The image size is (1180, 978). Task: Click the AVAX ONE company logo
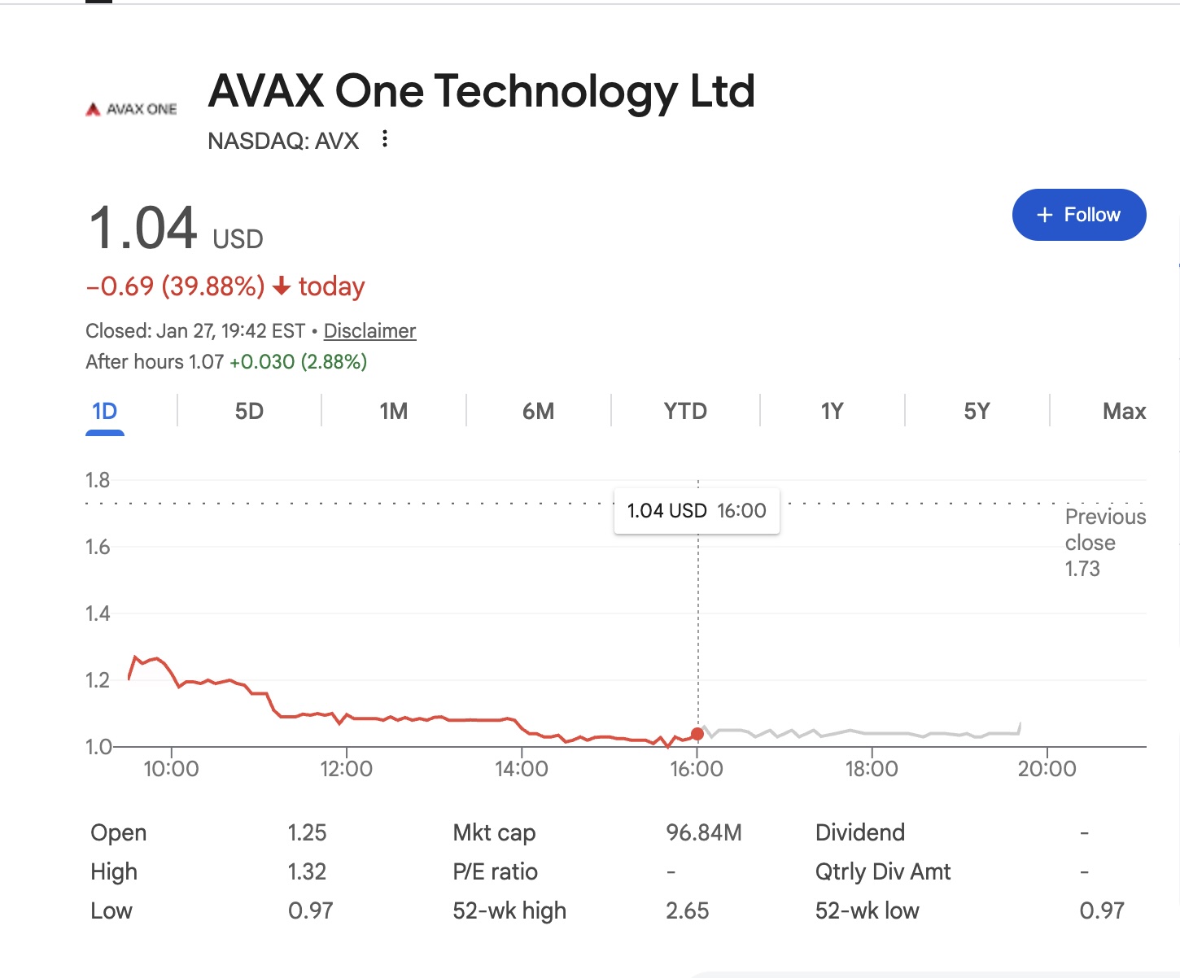click(131, 108)
